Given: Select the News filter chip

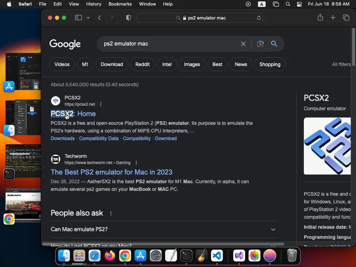Looking at the screenshot, I should point(241,64).
